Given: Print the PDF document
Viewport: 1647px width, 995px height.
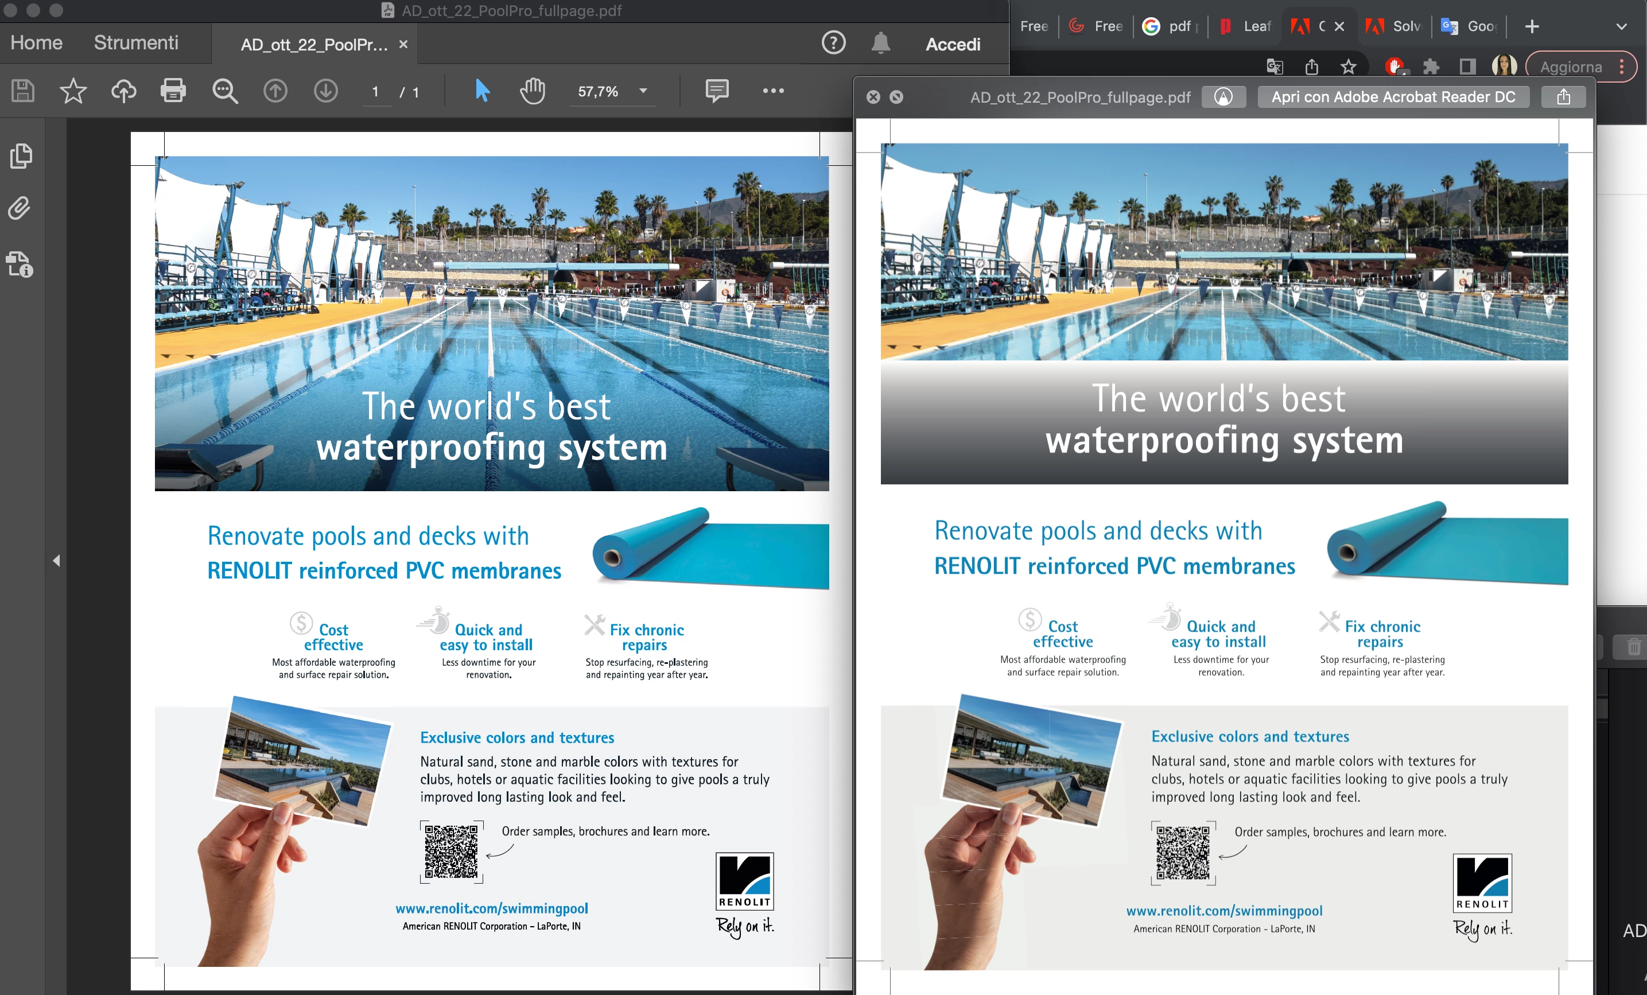Looking at the screenshot, I should click(x=173, y=91).
